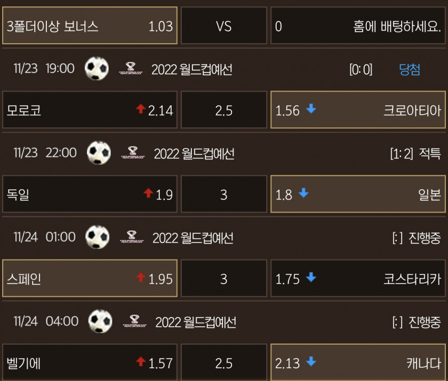Click the soccer ball icon for 11/24 04:00 match
This screenshot has height=381, width=448.
(x=100, y=322)
